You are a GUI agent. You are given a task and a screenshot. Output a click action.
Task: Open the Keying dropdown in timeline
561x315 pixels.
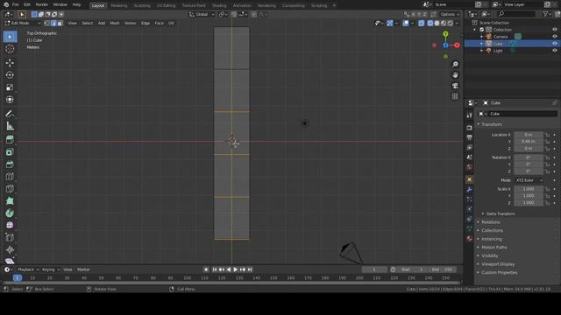(x=50, y=269)
